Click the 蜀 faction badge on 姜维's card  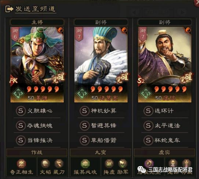click(x=18, y=93)
